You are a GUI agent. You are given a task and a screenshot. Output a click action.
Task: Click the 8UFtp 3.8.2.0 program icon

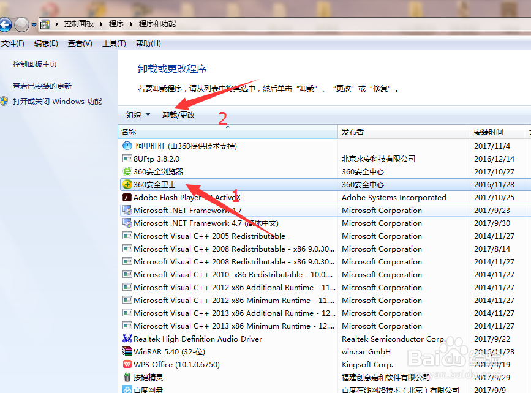127,159
